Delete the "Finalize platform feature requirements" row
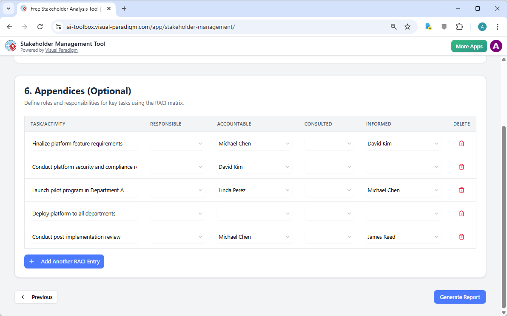Viewport: 507px width, 316px height. 461,143
